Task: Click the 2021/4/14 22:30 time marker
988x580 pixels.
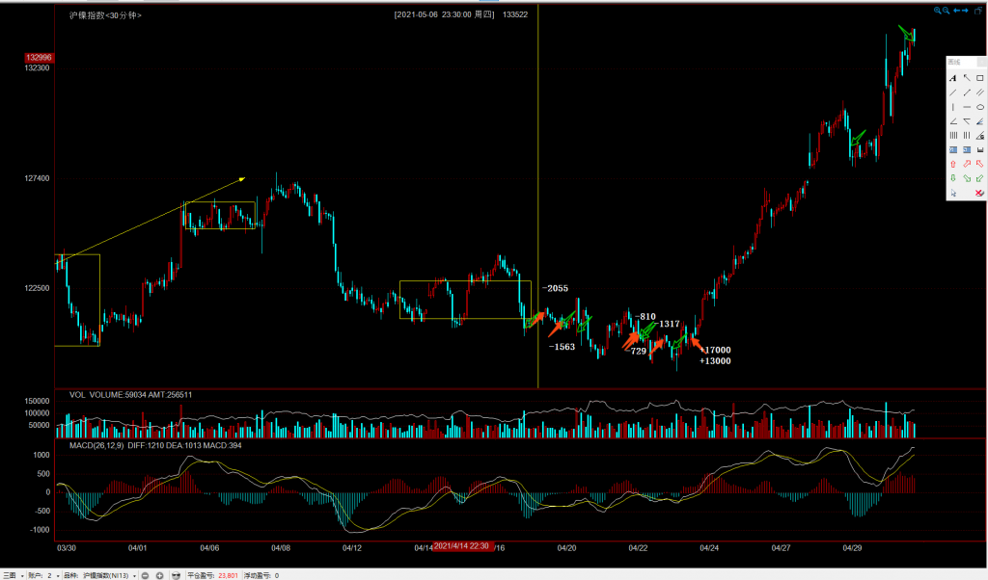Action: [463, 546]
